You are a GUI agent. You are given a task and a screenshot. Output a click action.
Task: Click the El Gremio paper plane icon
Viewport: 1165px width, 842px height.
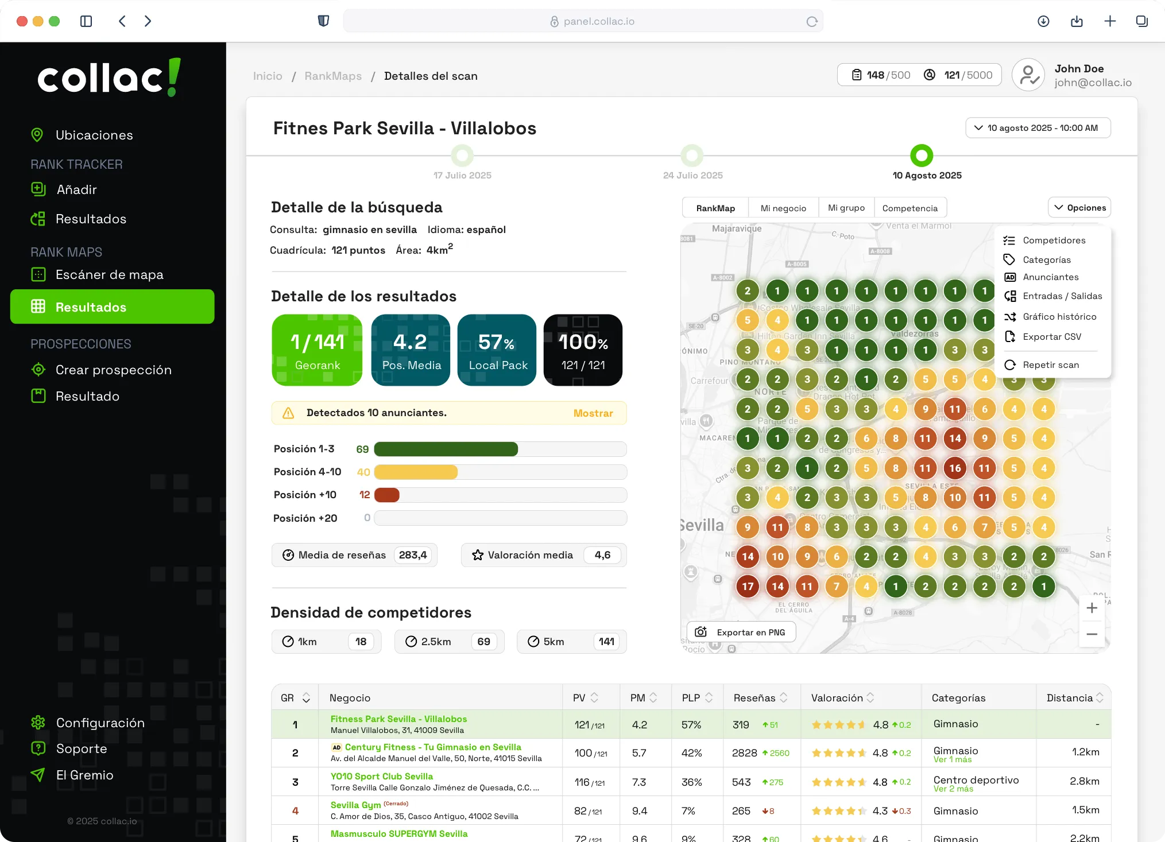pyautogui.click(x=38, y=775)
